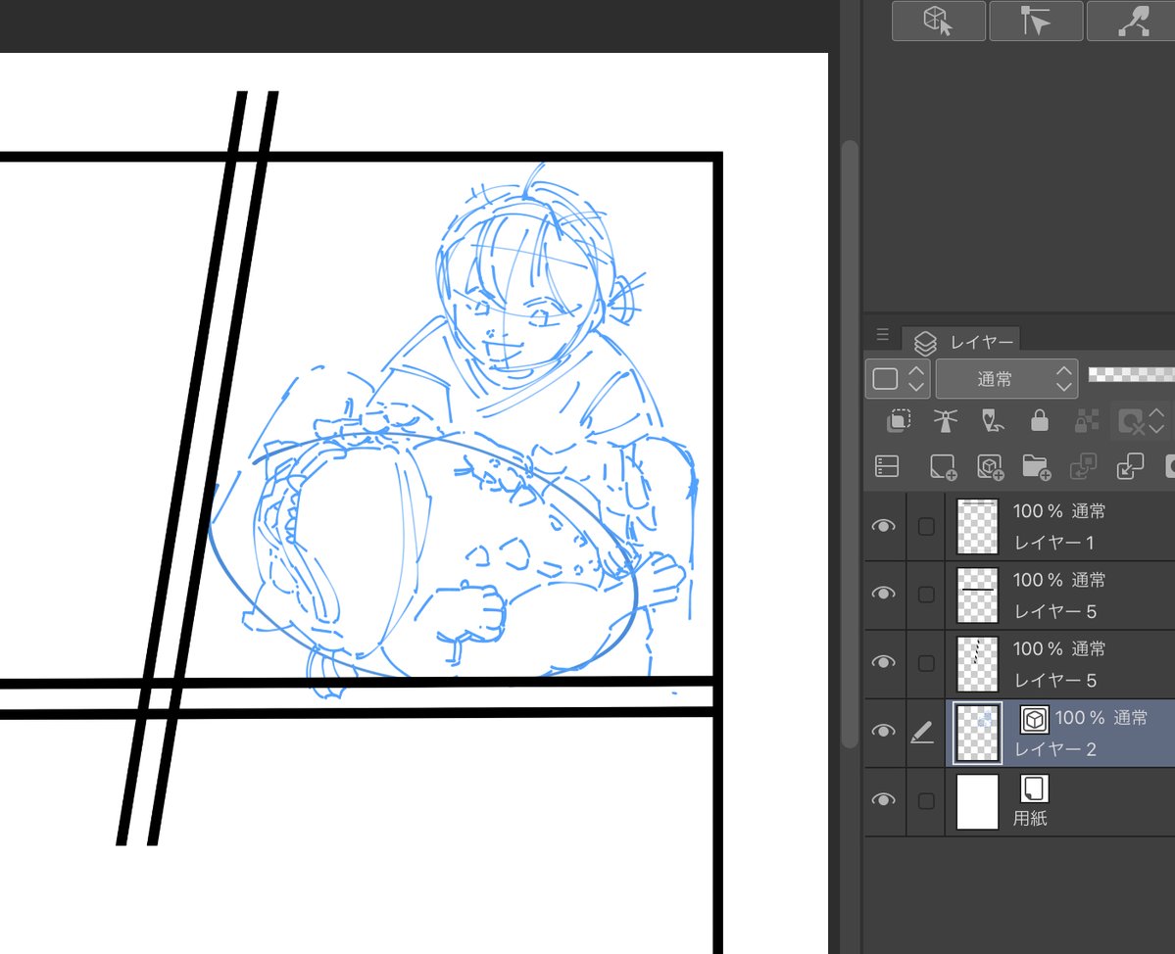Create a new layer folder
Image resolution: width=1175 pixels, height=954 pixels.
[x=1037, y=466]
